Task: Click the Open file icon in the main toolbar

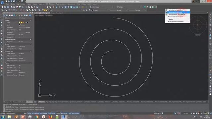Action: [5, 7]
